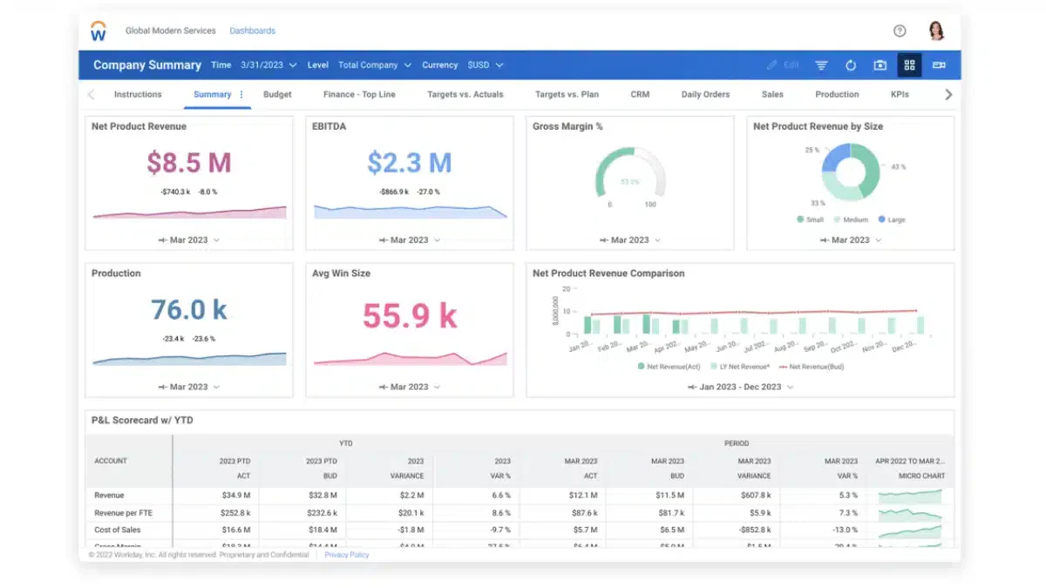Open the Targets vs. Plan tab
The height and width of the screenshot is (588, 1046).
point(567,94)
